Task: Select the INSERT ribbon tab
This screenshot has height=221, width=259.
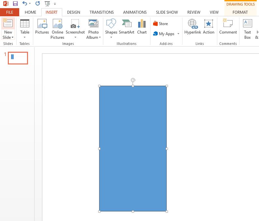Action: 51,12
